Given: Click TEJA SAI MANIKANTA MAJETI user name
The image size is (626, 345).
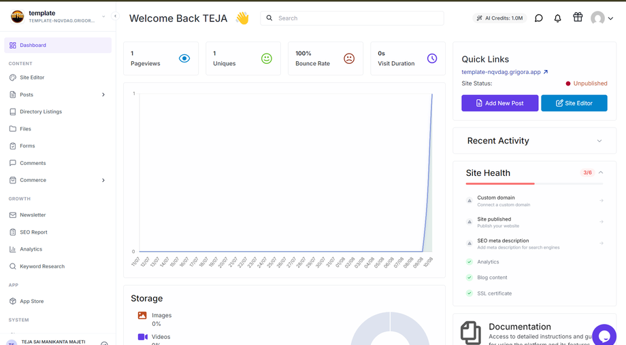Looking at the screenshot, I should pos(53,342).
